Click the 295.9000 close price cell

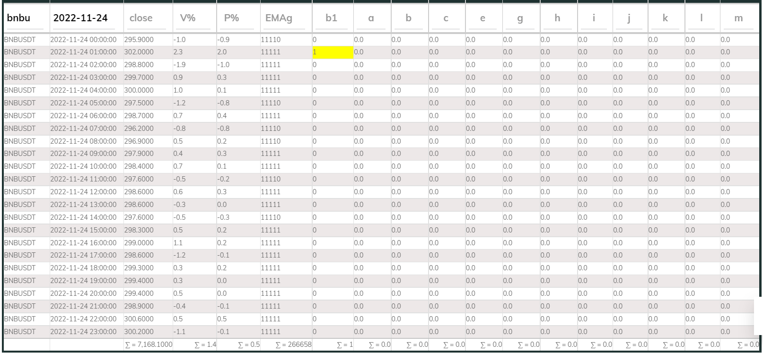click(x=139, y=40)
